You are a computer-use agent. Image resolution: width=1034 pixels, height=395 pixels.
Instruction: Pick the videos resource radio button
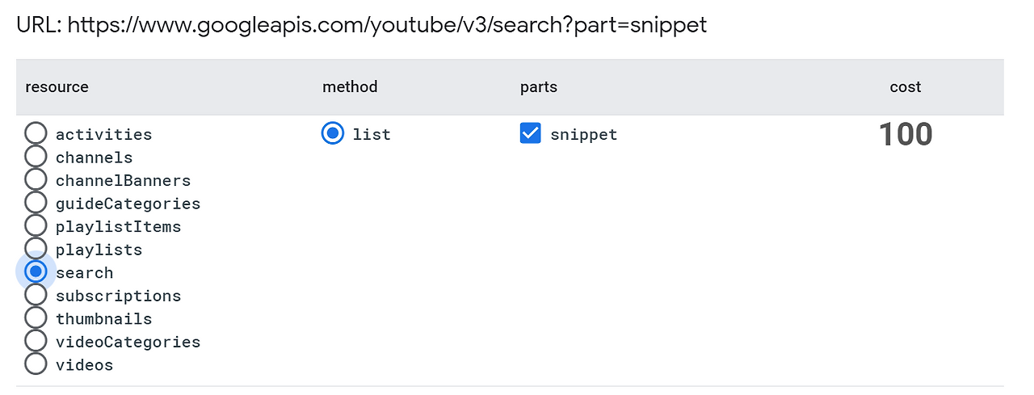(36, 364)
